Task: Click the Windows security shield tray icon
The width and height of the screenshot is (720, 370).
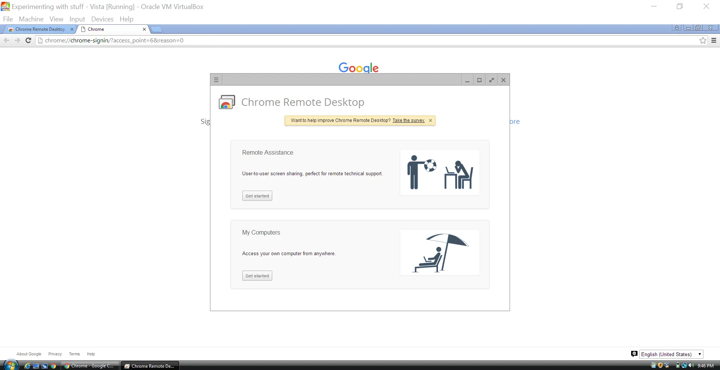Action: click(660, 365)
